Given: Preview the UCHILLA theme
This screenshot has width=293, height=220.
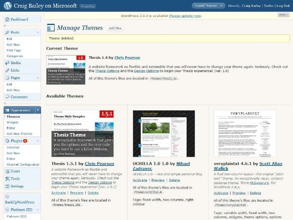Looking at the screenshot, I should tap(158, 180).
